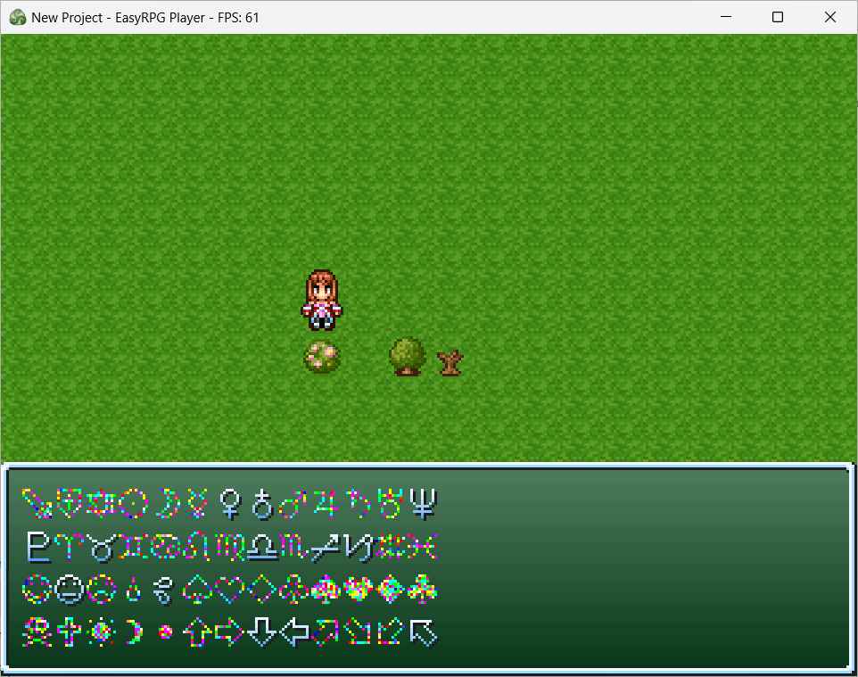Image resolution: width=858 pixels, height=677 pixels.
Task: Click the tree stump on the grass
Action: pos(450,361)
